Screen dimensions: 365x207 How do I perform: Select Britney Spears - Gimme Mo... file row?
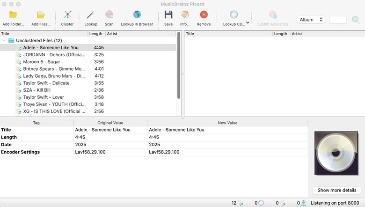[88, 69]
